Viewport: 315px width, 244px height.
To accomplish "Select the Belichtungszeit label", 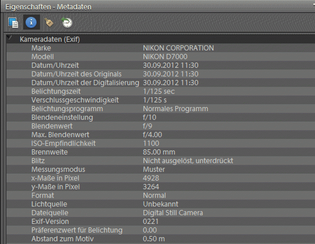I will click(56, 91).
